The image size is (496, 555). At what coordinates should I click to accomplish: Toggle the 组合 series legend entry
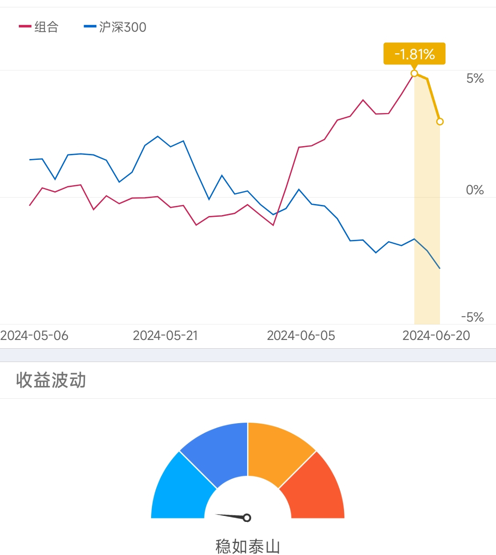39,27
